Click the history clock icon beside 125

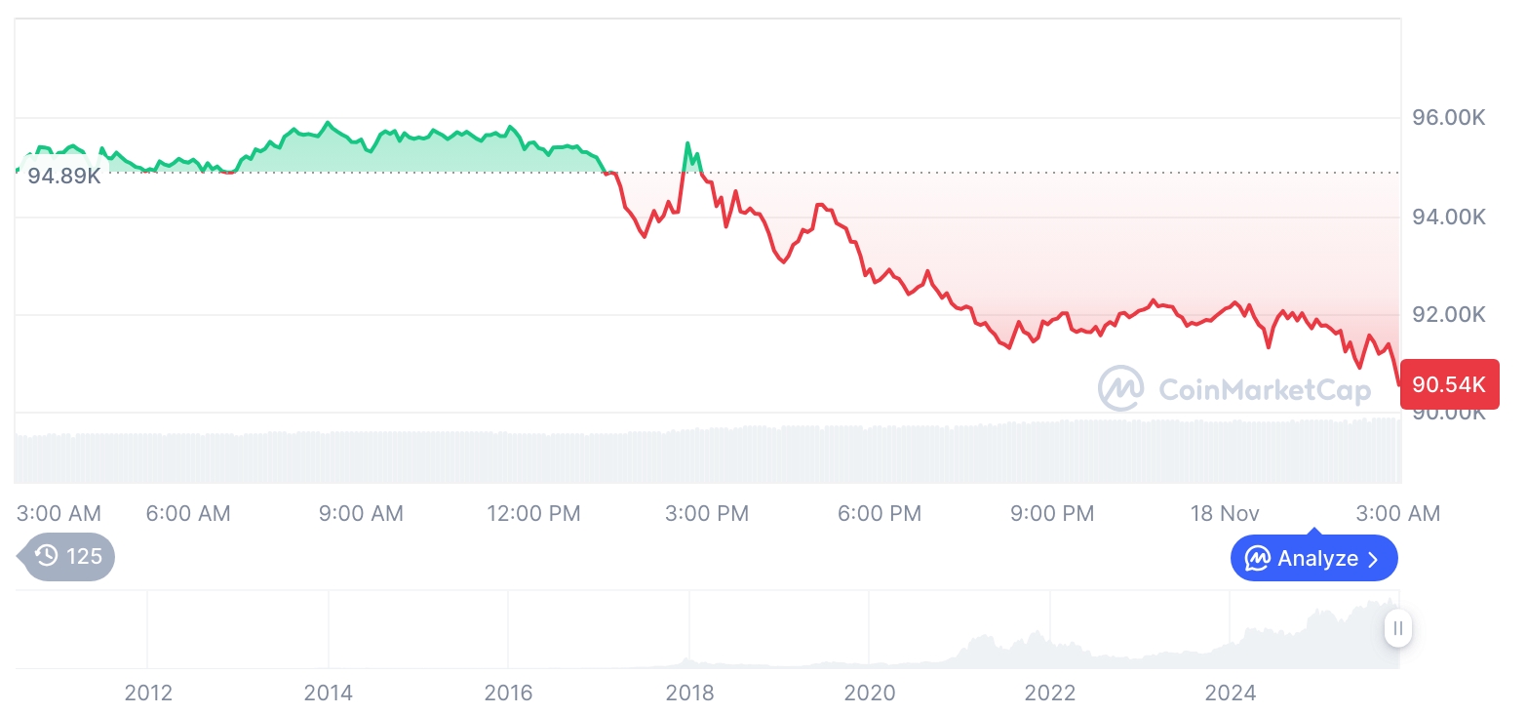46,556
